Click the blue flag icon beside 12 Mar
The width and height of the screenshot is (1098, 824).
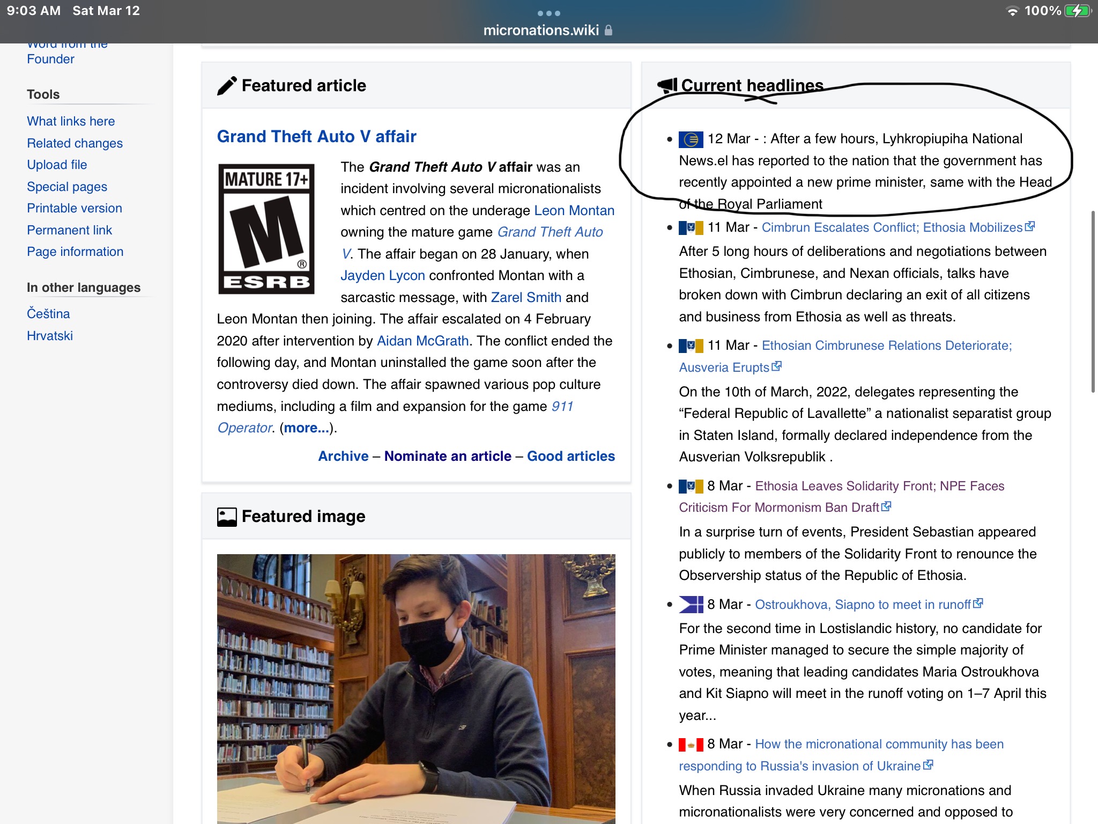691,139
